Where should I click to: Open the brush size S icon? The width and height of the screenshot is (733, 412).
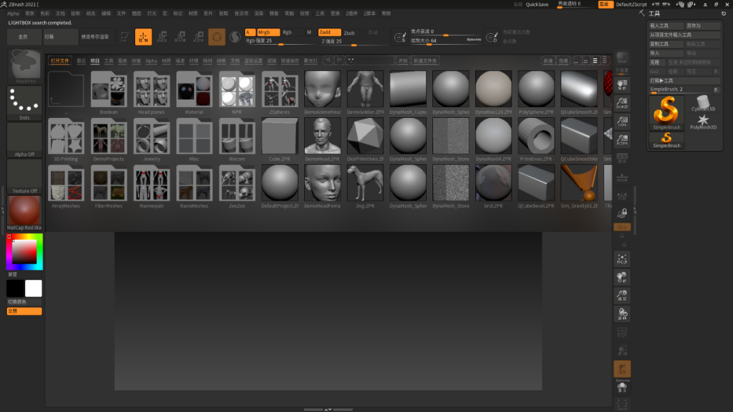pos(400,37)
